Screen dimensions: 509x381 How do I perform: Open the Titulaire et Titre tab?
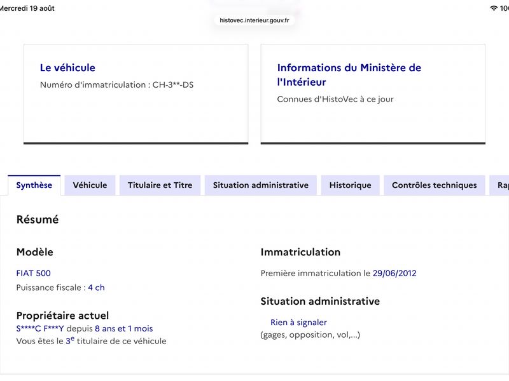160,185
